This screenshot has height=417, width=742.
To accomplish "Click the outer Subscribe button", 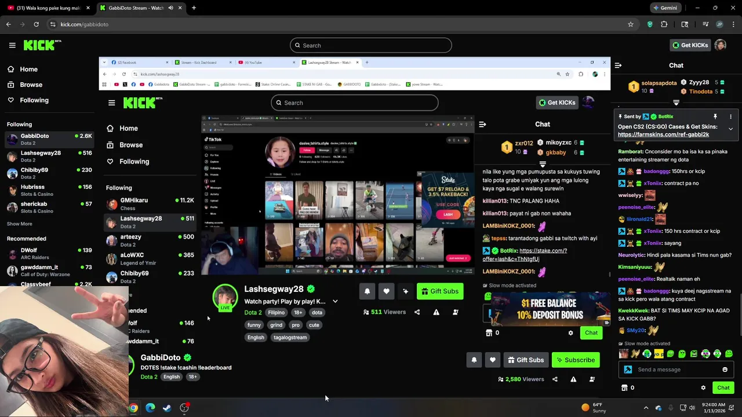I will [x=576, y=360].
